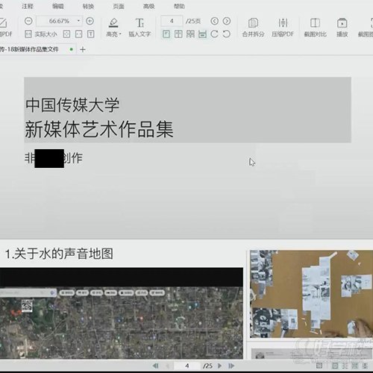Screen dimensions: 373x373
Task: Open the 帮助 help menu
Action: (x=179, y=6)
